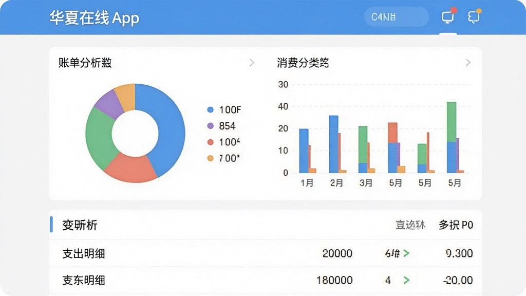This screenshot has height=296, width=526.
Task: Click the amount -20.00
Action: click(458, 280)
